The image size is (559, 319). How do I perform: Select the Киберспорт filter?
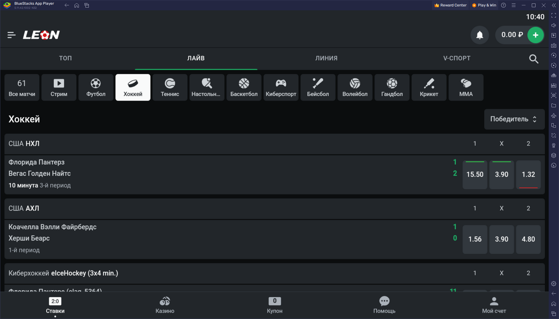click(281, 87)
